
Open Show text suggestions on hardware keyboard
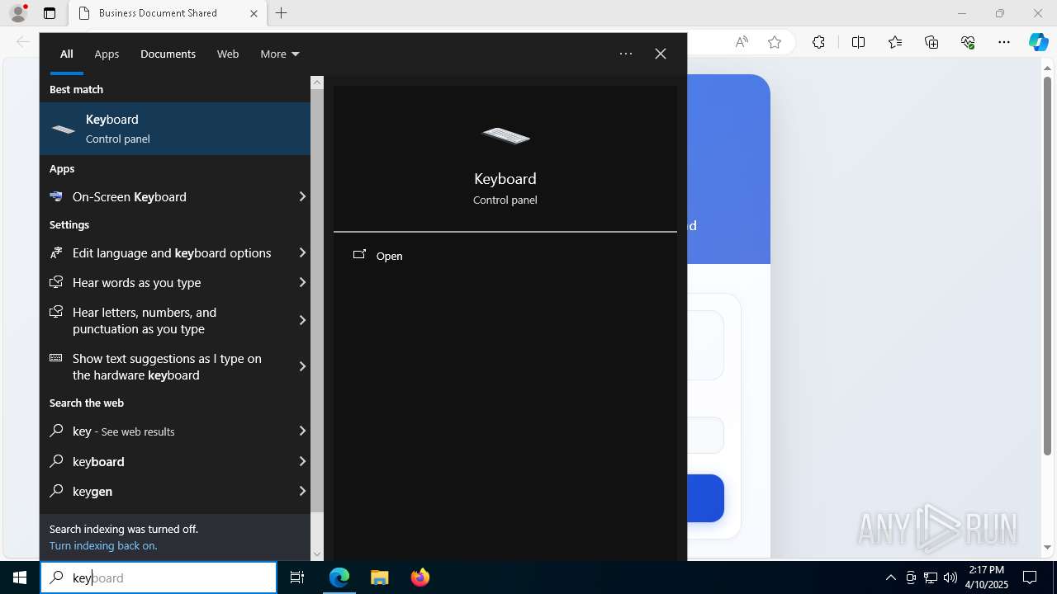(x=167, y=366)
